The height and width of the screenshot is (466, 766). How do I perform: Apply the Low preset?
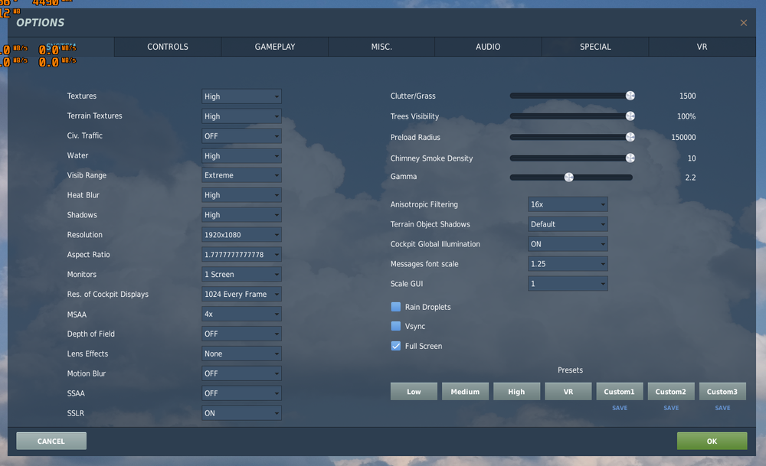[x=414, y=391]
